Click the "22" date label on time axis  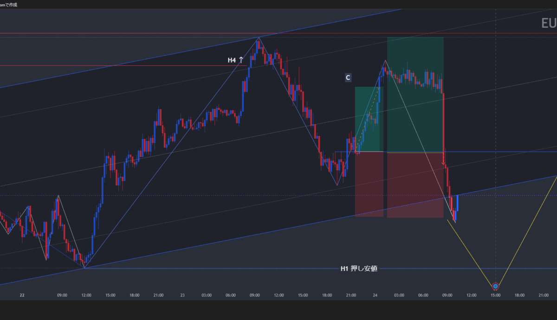(x=22, y=295)
